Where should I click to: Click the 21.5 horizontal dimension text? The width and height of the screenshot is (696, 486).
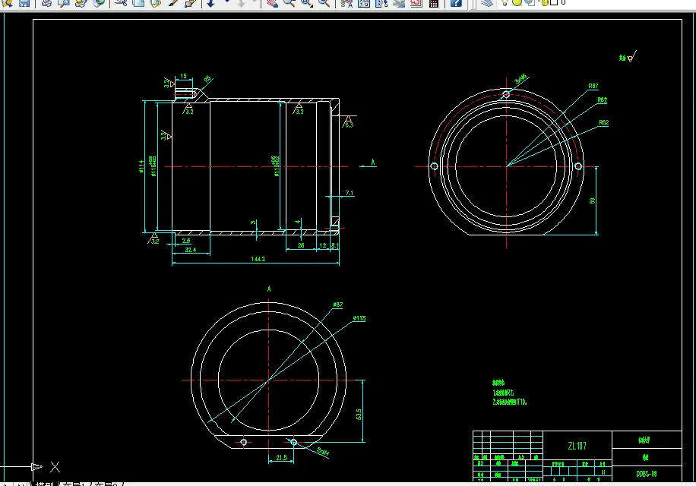click(x=281, y=457)
